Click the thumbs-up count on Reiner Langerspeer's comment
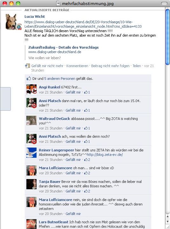The height and width of the screenshot is (229, 170). (x=87, y=160)
